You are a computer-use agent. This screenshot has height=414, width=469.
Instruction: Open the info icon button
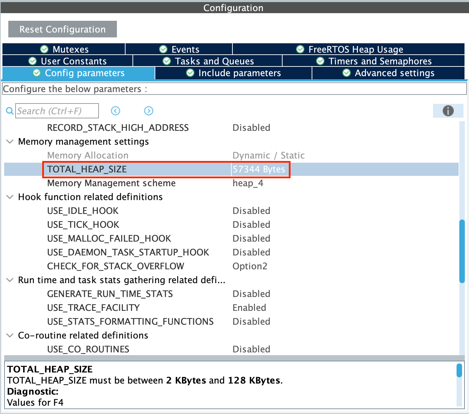pyautogui.click(x=448, y=111)
